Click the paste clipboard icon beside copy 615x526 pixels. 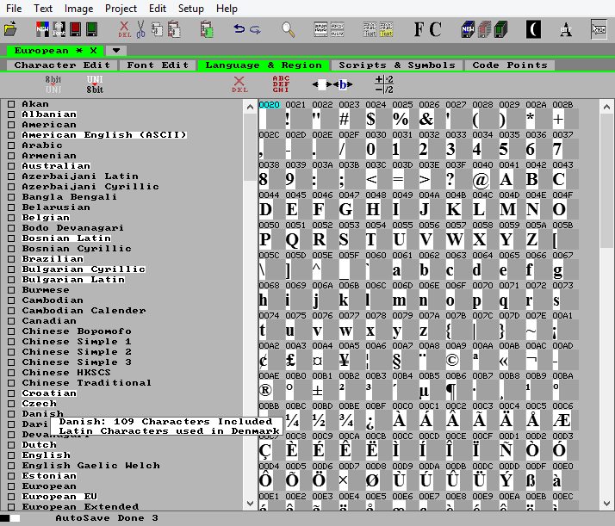(x=174, y=29)
